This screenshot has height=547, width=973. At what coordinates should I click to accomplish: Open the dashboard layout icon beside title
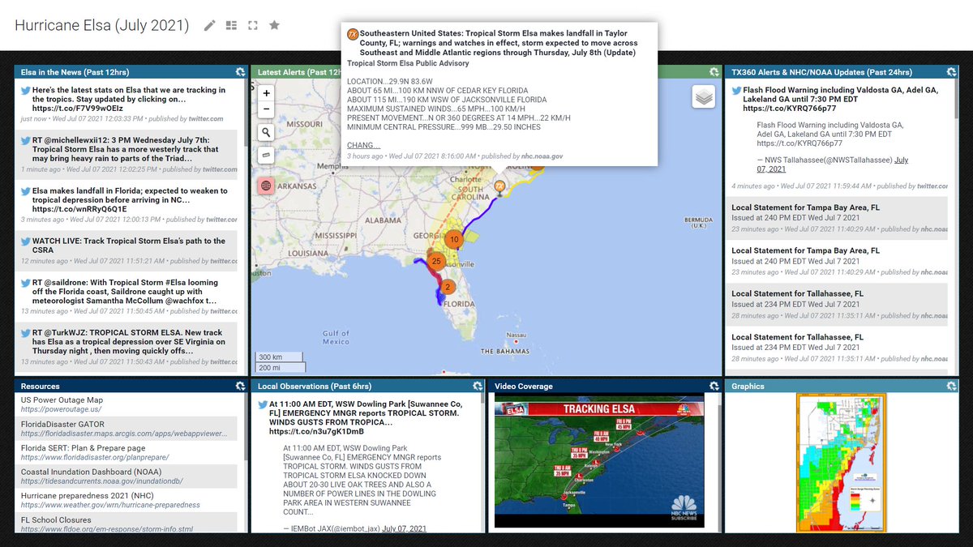(231, 25)
